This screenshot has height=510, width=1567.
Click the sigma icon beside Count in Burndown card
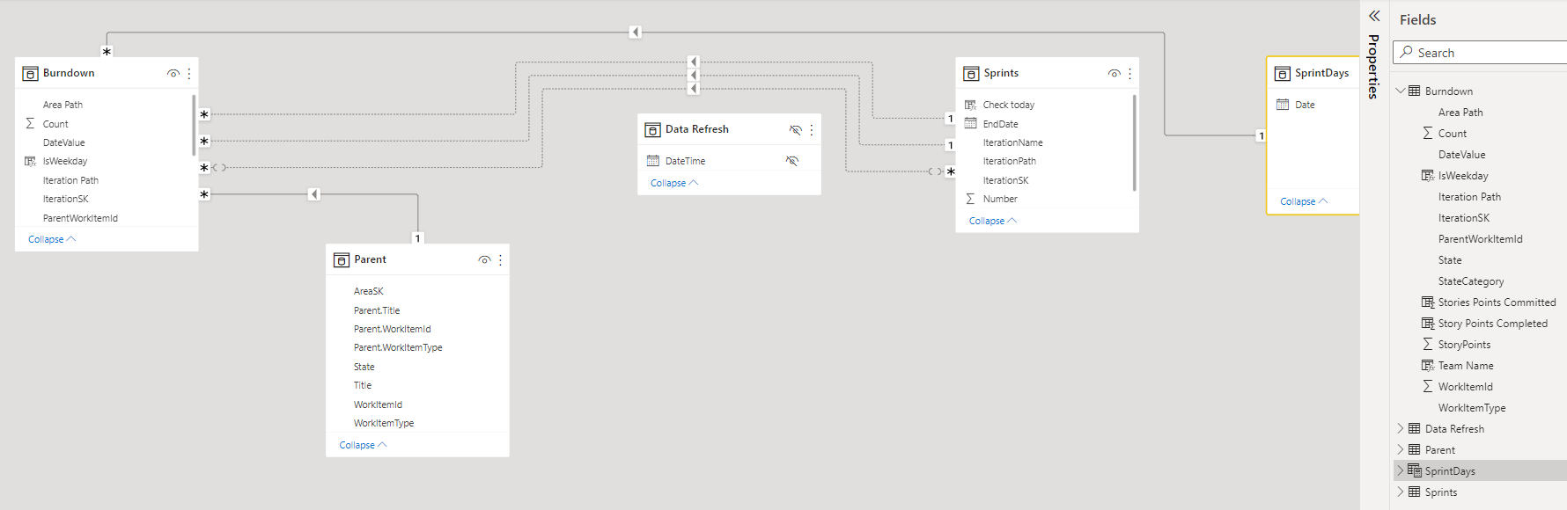(x=30, y=124)
